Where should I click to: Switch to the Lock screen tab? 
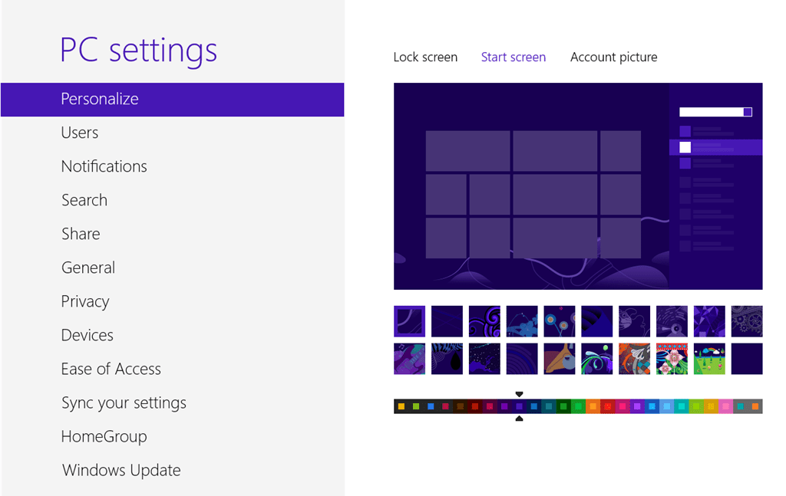(425, 57)
